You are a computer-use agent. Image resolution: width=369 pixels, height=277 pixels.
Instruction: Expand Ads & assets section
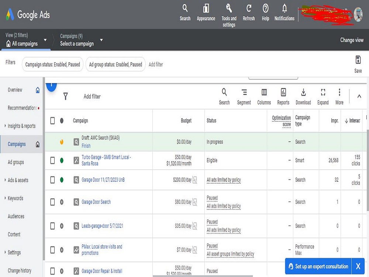[x=5, y=180]
